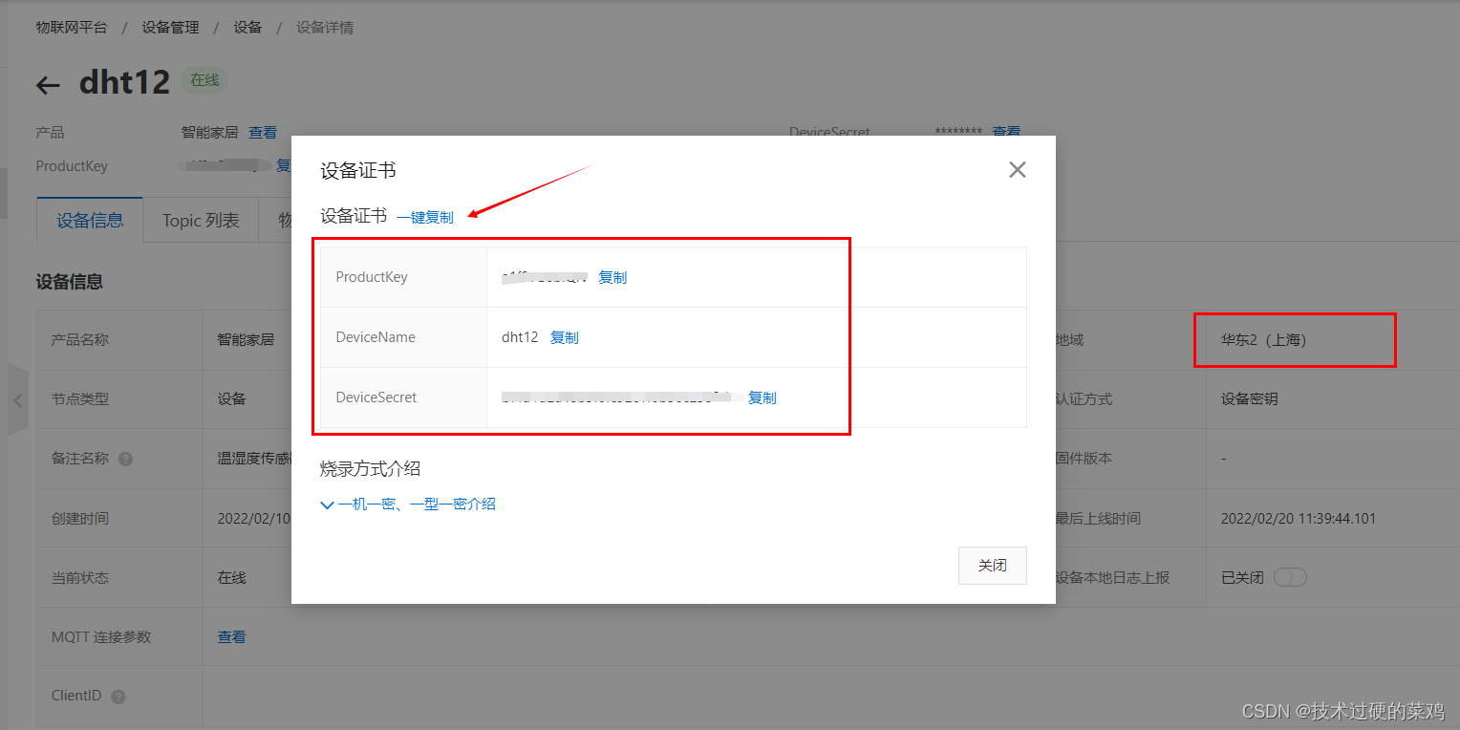
Task: Click 查看 beside 智能家居 product
Action: point(262,132)
